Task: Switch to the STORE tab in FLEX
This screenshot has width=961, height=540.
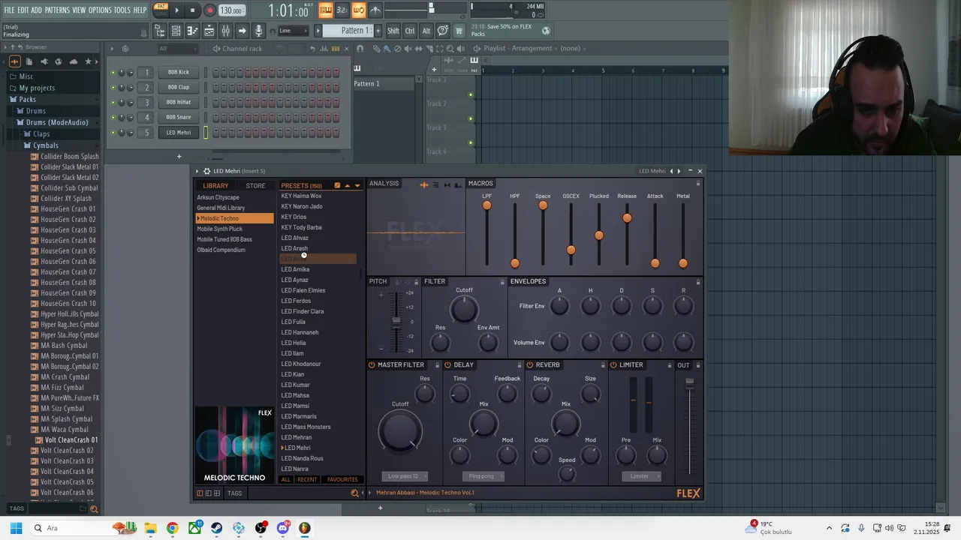Action: click(255, 186)
